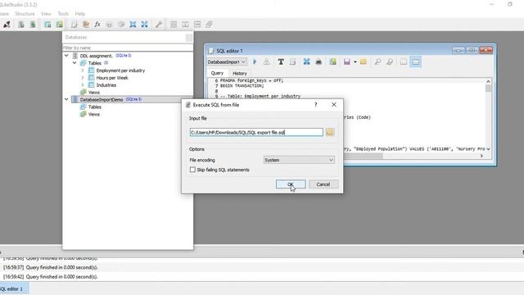This screenshot has height=295, width=524.
Task: Click the Databases panel close button
Action: [x=189, y=38]
